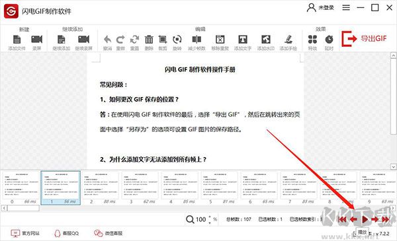The image size is (397, 241).
Task: Select frame 7 thumbnail in timeline
Action: pos(299,188)
